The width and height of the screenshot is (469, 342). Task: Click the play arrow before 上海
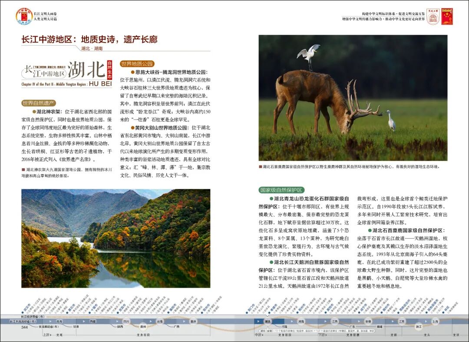point(426,321)
